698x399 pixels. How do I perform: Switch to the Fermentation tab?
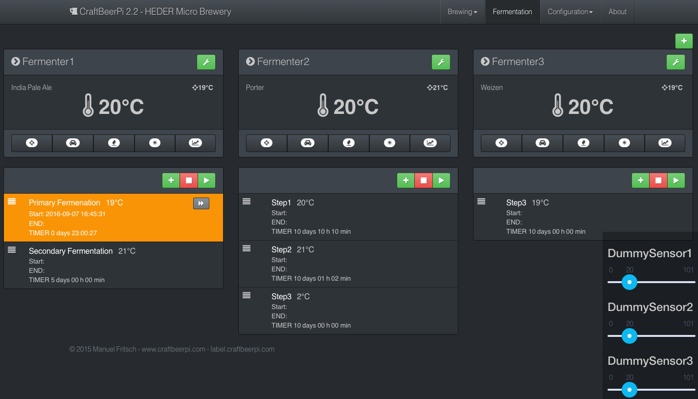[x=512, y=12]
